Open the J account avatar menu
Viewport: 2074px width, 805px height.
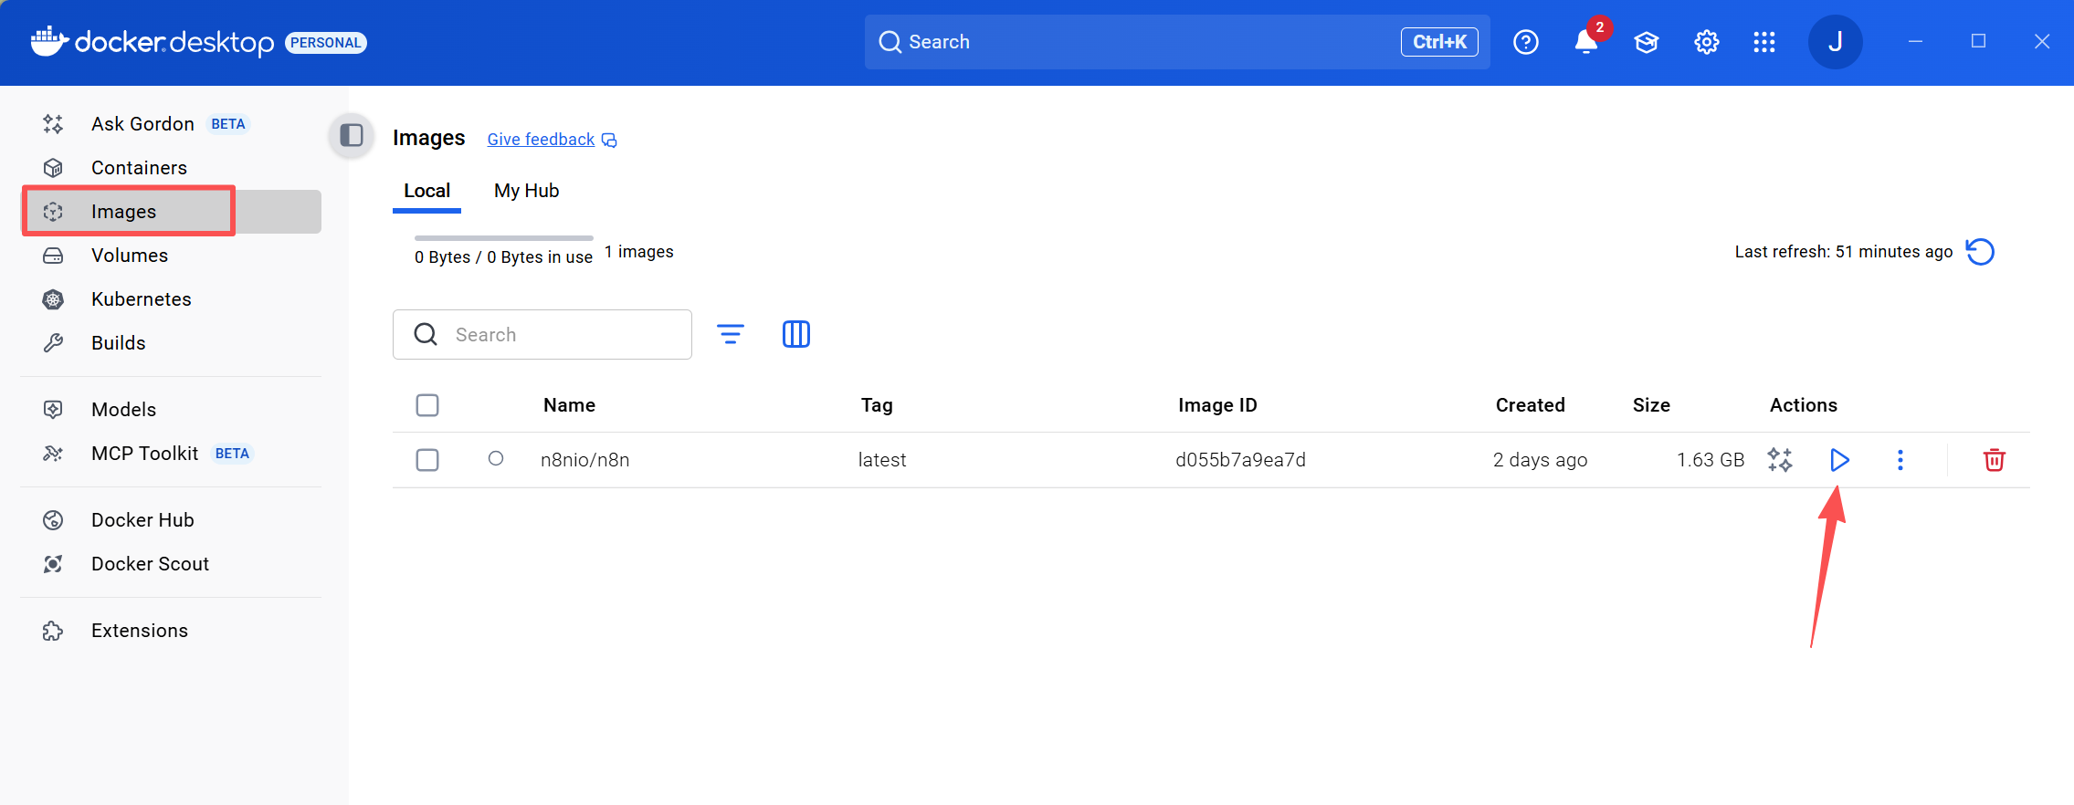(x=1836, y=42)
